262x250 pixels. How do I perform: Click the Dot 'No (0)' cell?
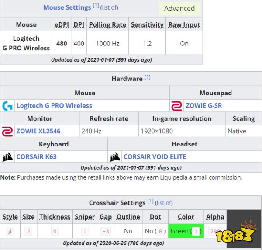click(x=155, y=231)
